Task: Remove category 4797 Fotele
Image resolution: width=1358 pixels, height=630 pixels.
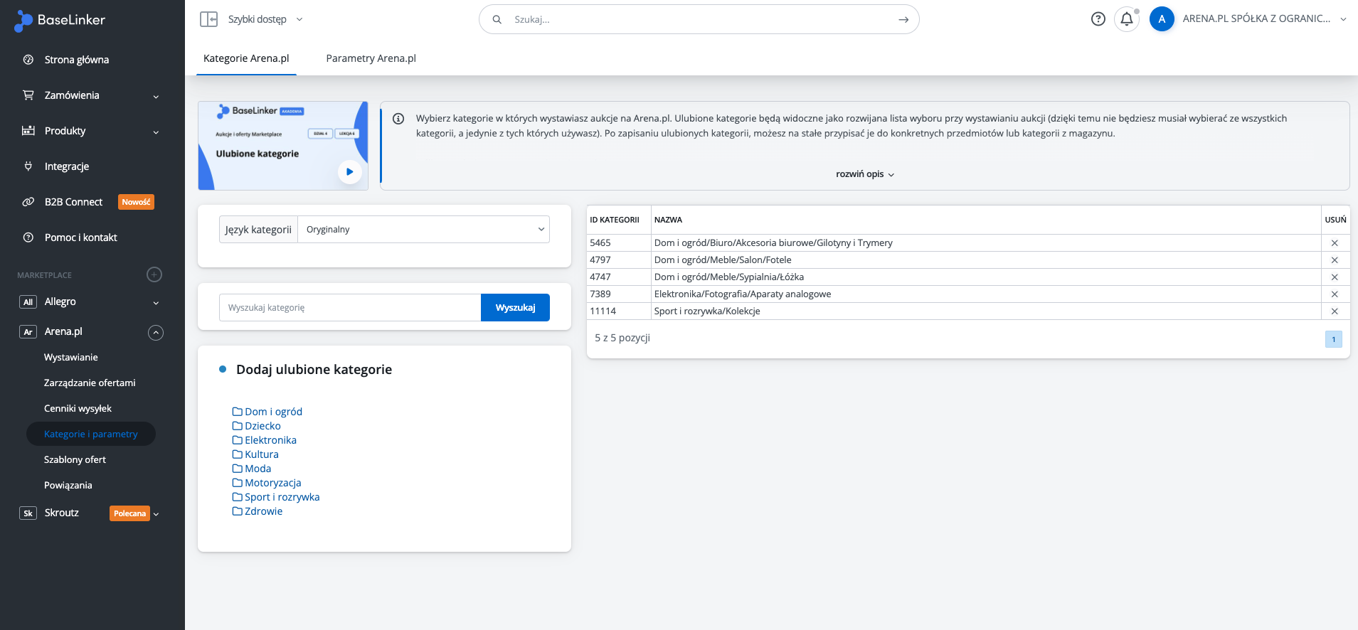Action: [x=1335, y=260]
